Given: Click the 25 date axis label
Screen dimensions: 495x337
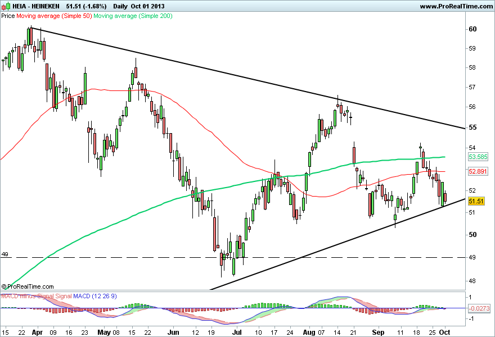Looking at the screenshot, I should pos(432,333).
